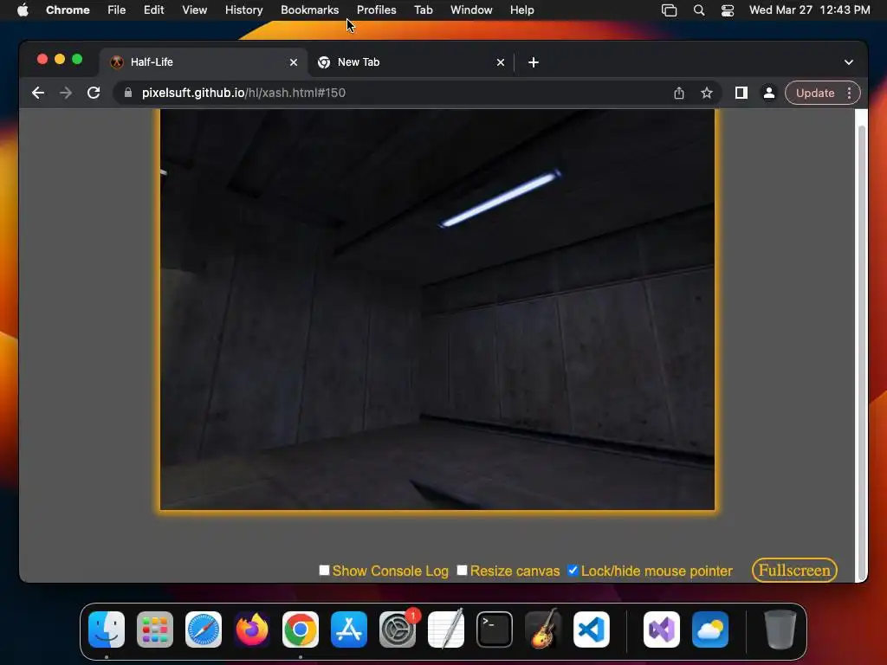Screen dimensions: 887x665
Task: Open Chrome side panel icon
Action: coord(741,93)
